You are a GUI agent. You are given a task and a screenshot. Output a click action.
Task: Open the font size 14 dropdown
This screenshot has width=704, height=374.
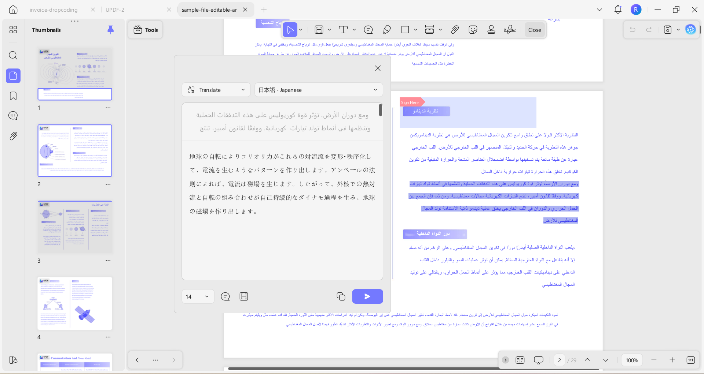198,296
